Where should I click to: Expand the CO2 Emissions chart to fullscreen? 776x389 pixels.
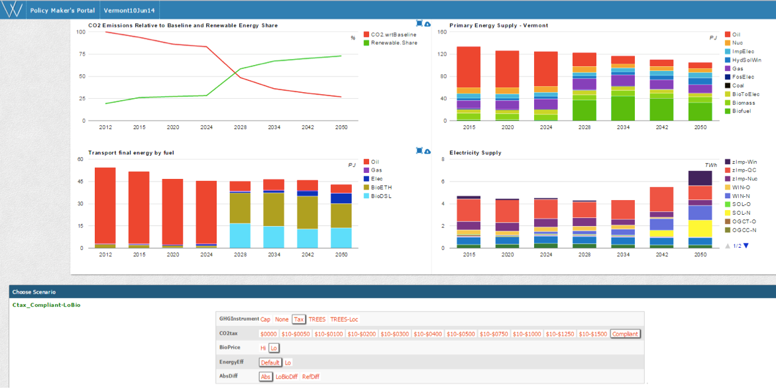(x=419, y=23)
